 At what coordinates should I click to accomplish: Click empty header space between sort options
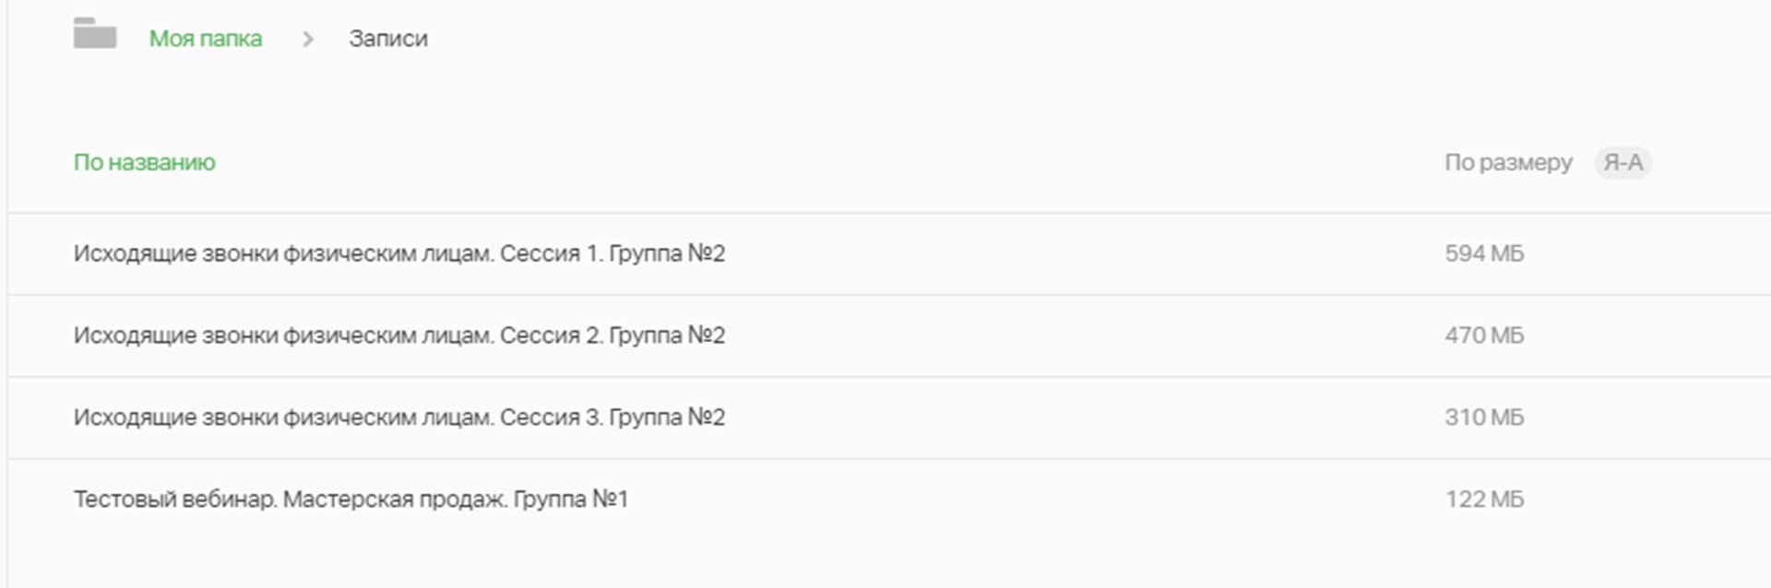pyautogui.click(x=830, y=162)
